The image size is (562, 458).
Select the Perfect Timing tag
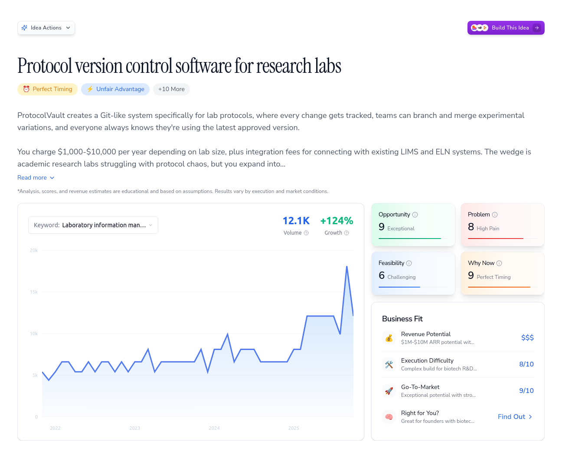coord(48,89)
